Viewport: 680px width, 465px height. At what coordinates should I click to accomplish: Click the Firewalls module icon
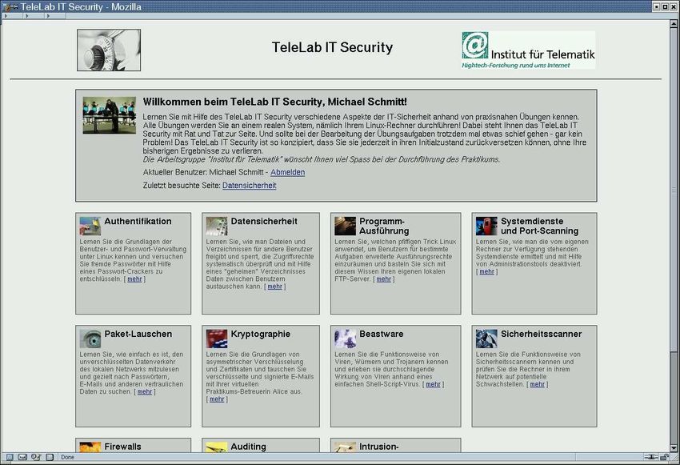[90, 447]
